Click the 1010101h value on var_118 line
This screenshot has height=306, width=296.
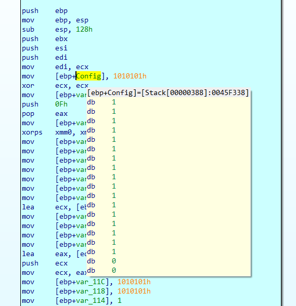click(x=134, y=291)
